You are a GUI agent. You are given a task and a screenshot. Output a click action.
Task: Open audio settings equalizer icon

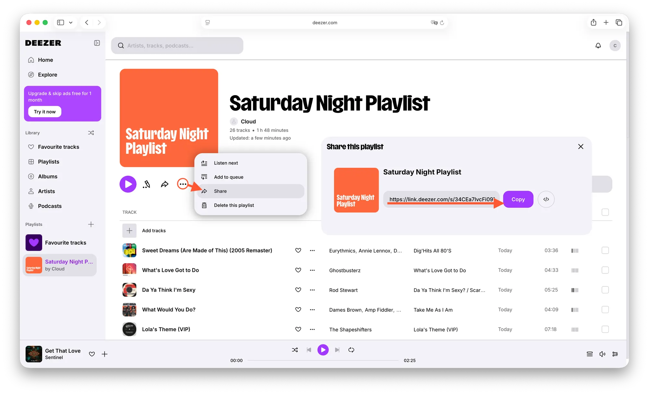(615, 354)
